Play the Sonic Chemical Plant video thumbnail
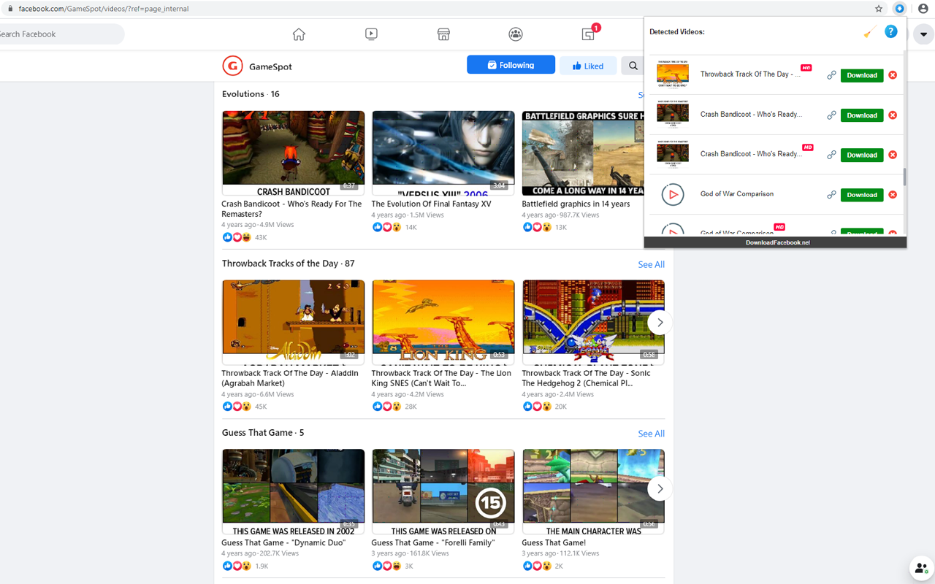This screenshot has width=935, height=584. (593, 322)
